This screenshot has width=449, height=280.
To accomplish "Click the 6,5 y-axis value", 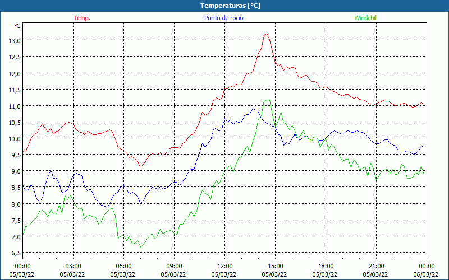I will pyautogui.click(x=16, y=253).
